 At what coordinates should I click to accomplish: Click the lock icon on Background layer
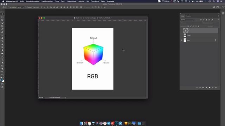click(x=216, y=40)
